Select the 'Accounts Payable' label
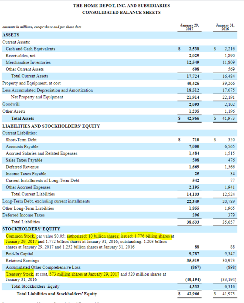 coord(22,147)
